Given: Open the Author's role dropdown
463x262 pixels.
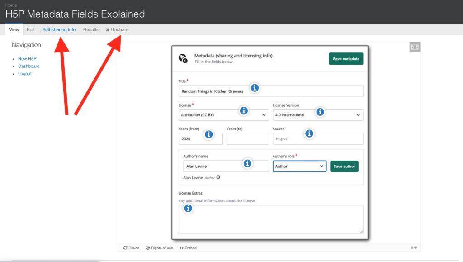Looking at the screenshot, I should 299,167.
